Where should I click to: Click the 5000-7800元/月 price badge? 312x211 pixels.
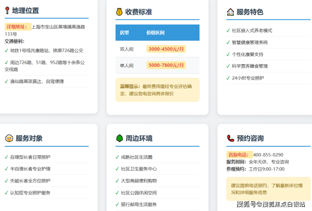point(166,66)
